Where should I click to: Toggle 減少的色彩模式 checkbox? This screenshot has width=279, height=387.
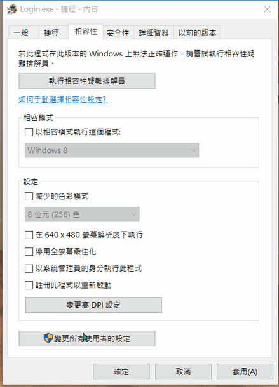(29, 197)
